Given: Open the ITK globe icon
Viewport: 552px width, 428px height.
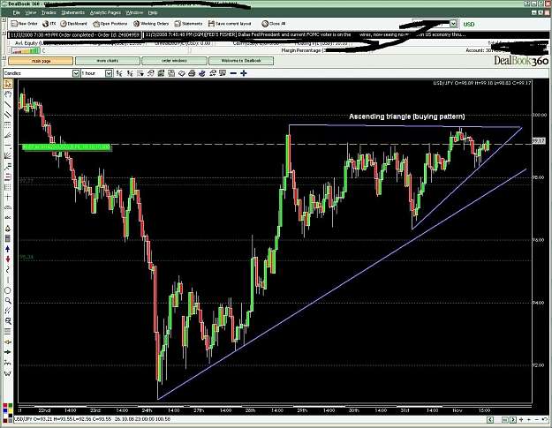Looking at the screenshot, I should tap(49, 24).
